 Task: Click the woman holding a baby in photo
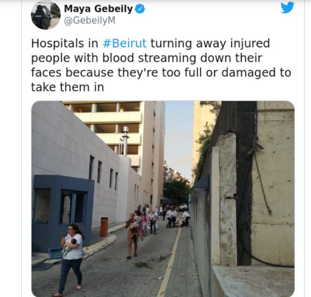pos(71,260)
